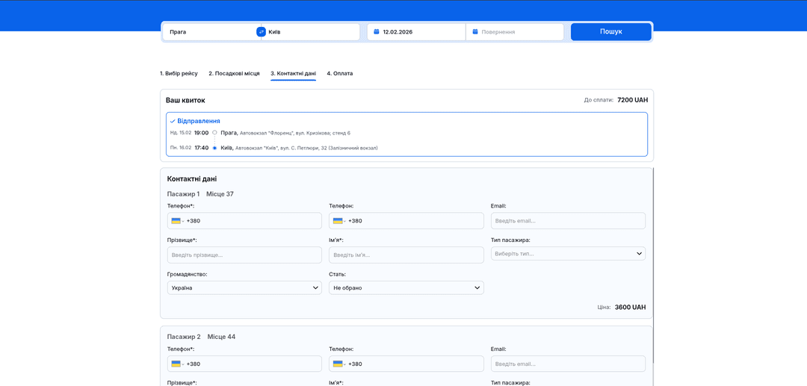Click the checkmark beside Відправлення

point(173,121)
